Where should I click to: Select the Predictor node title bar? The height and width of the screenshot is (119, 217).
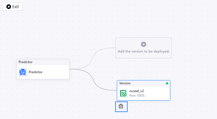(x=43, y=62)
